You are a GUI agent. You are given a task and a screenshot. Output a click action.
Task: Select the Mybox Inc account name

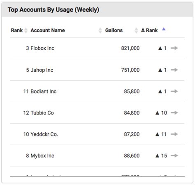[42, 156]
